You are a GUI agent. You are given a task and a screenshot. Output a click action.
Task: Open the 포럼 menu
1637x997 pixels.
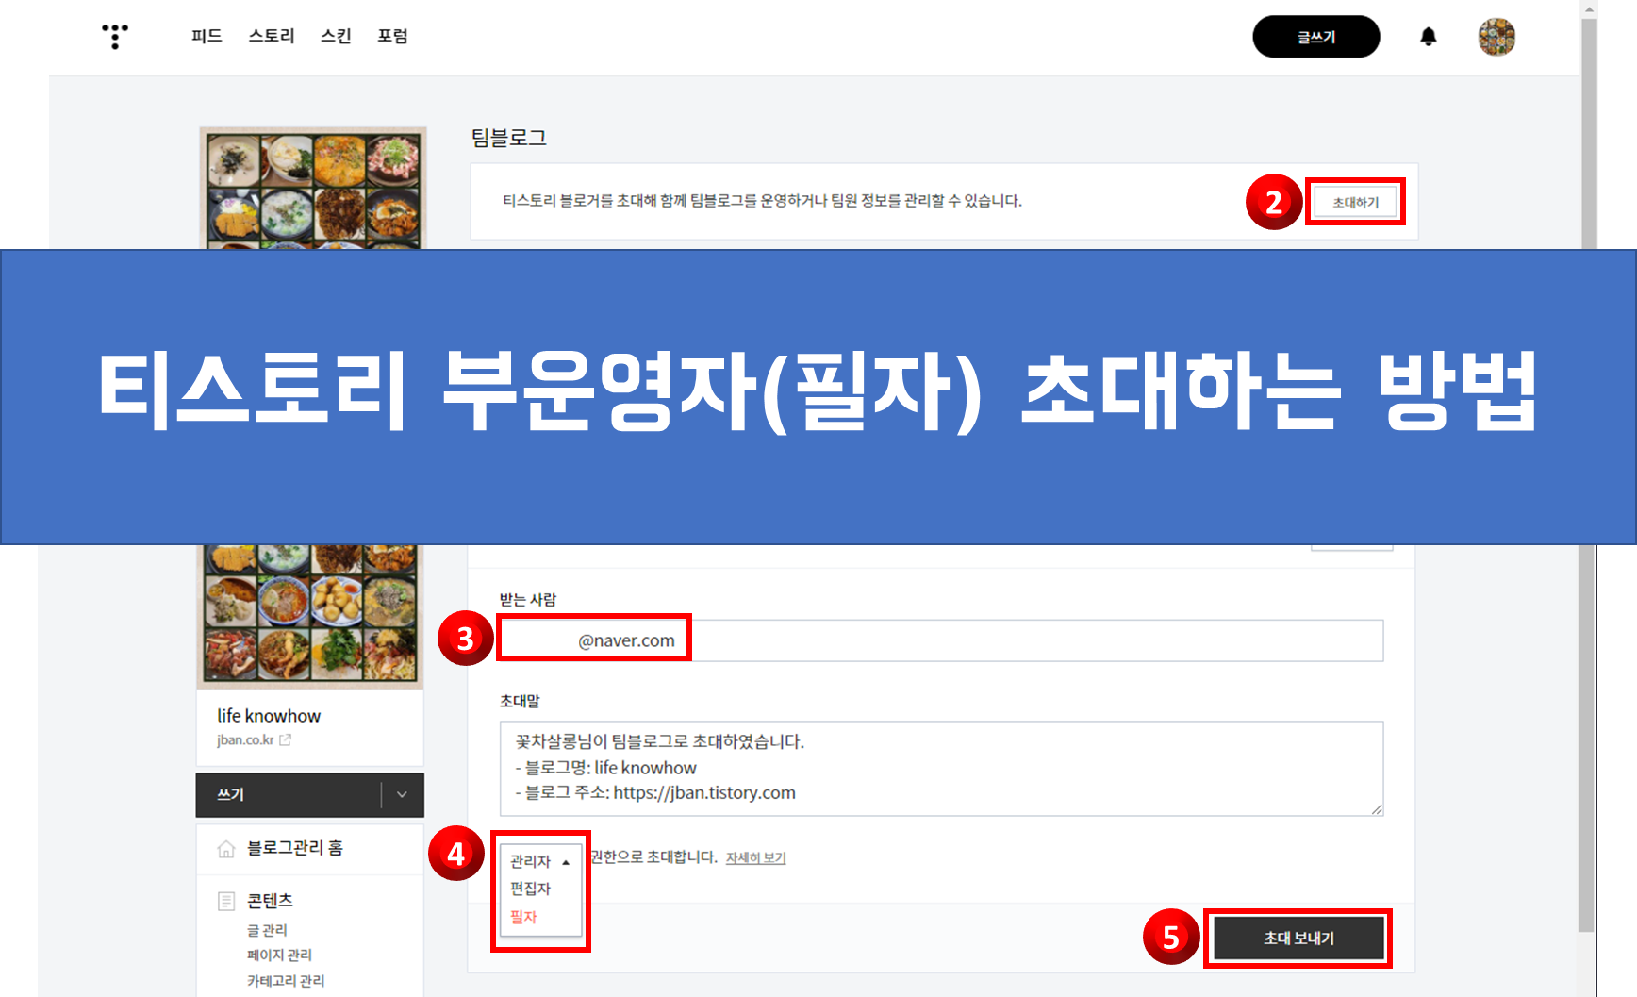[x=392, y=36]
